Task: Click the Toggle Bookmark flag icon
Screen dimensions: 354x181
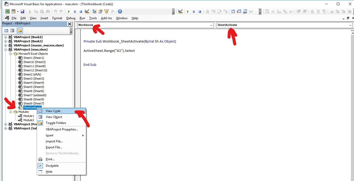Action: [x=332, y=11]
